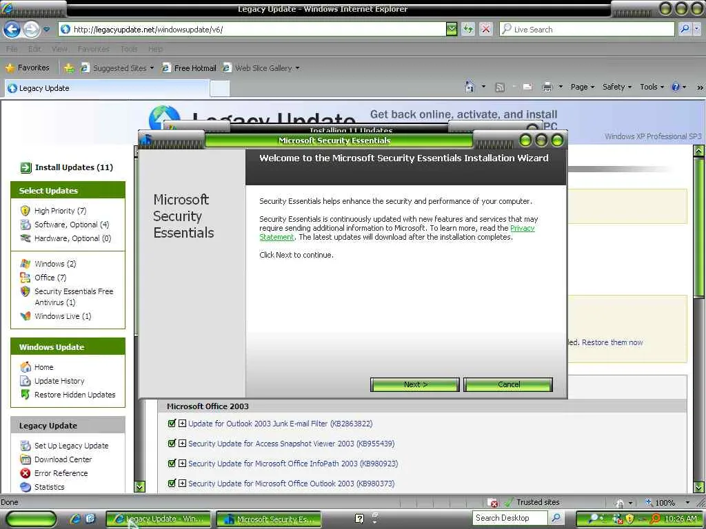The image size is (706, 529).
Task: Click the browser Back button
Action: coord(12,30)
